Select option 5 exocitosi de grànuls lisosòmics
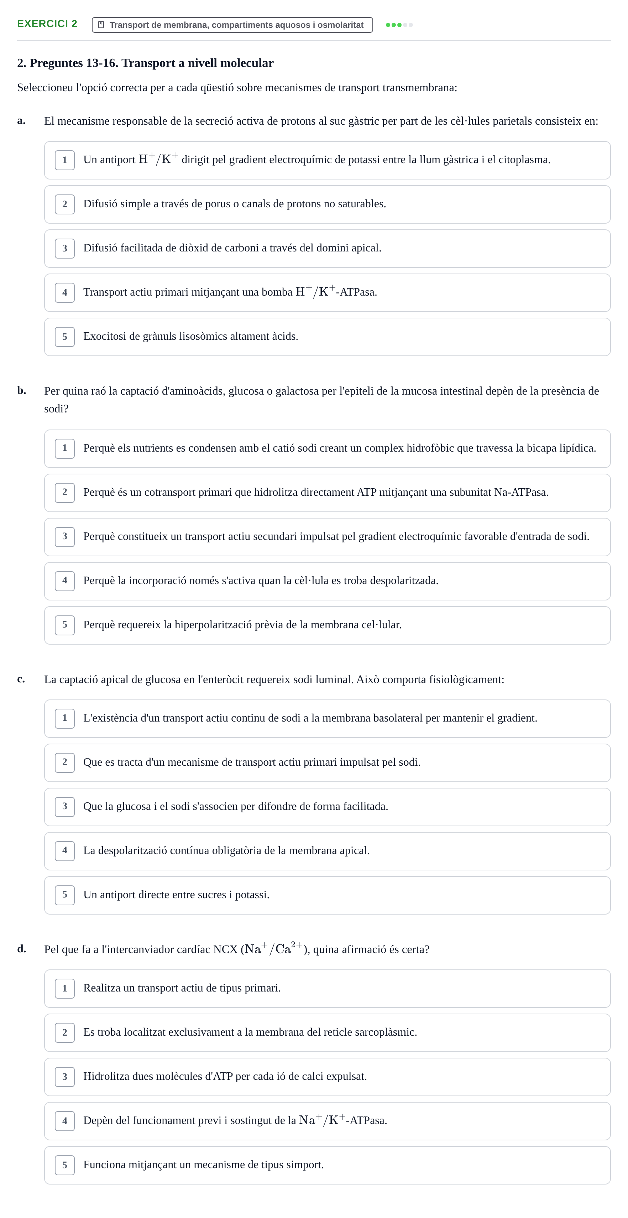This screenshot has width=628, height=1218. (x=327, y=337)
